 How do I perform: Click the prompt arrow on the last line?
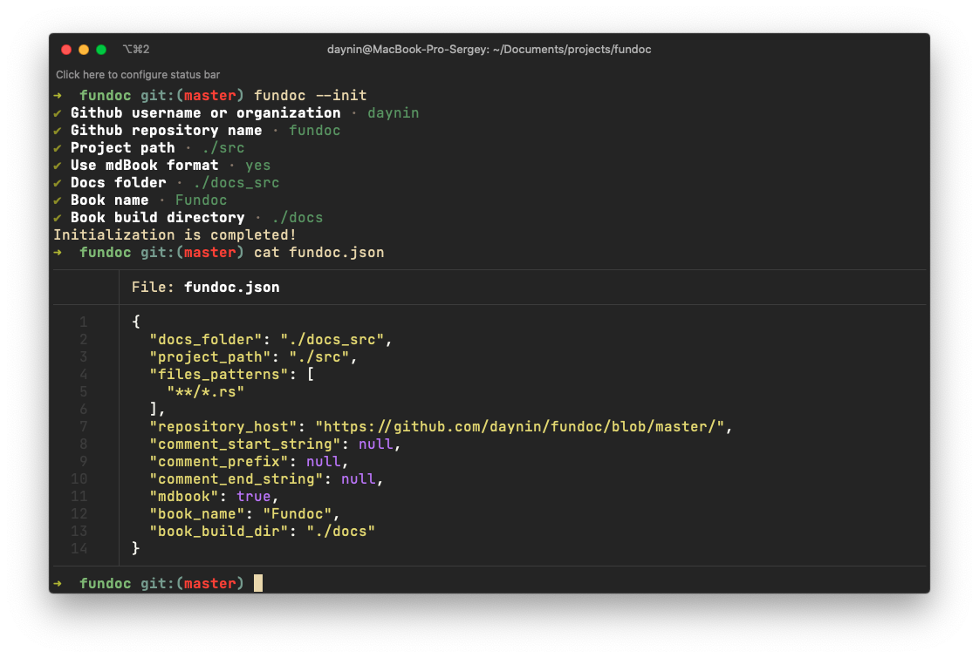[58, 584]
